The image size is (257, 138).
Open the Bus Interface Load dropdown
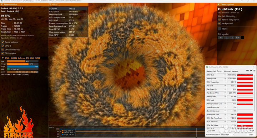(x=225, y=111)
